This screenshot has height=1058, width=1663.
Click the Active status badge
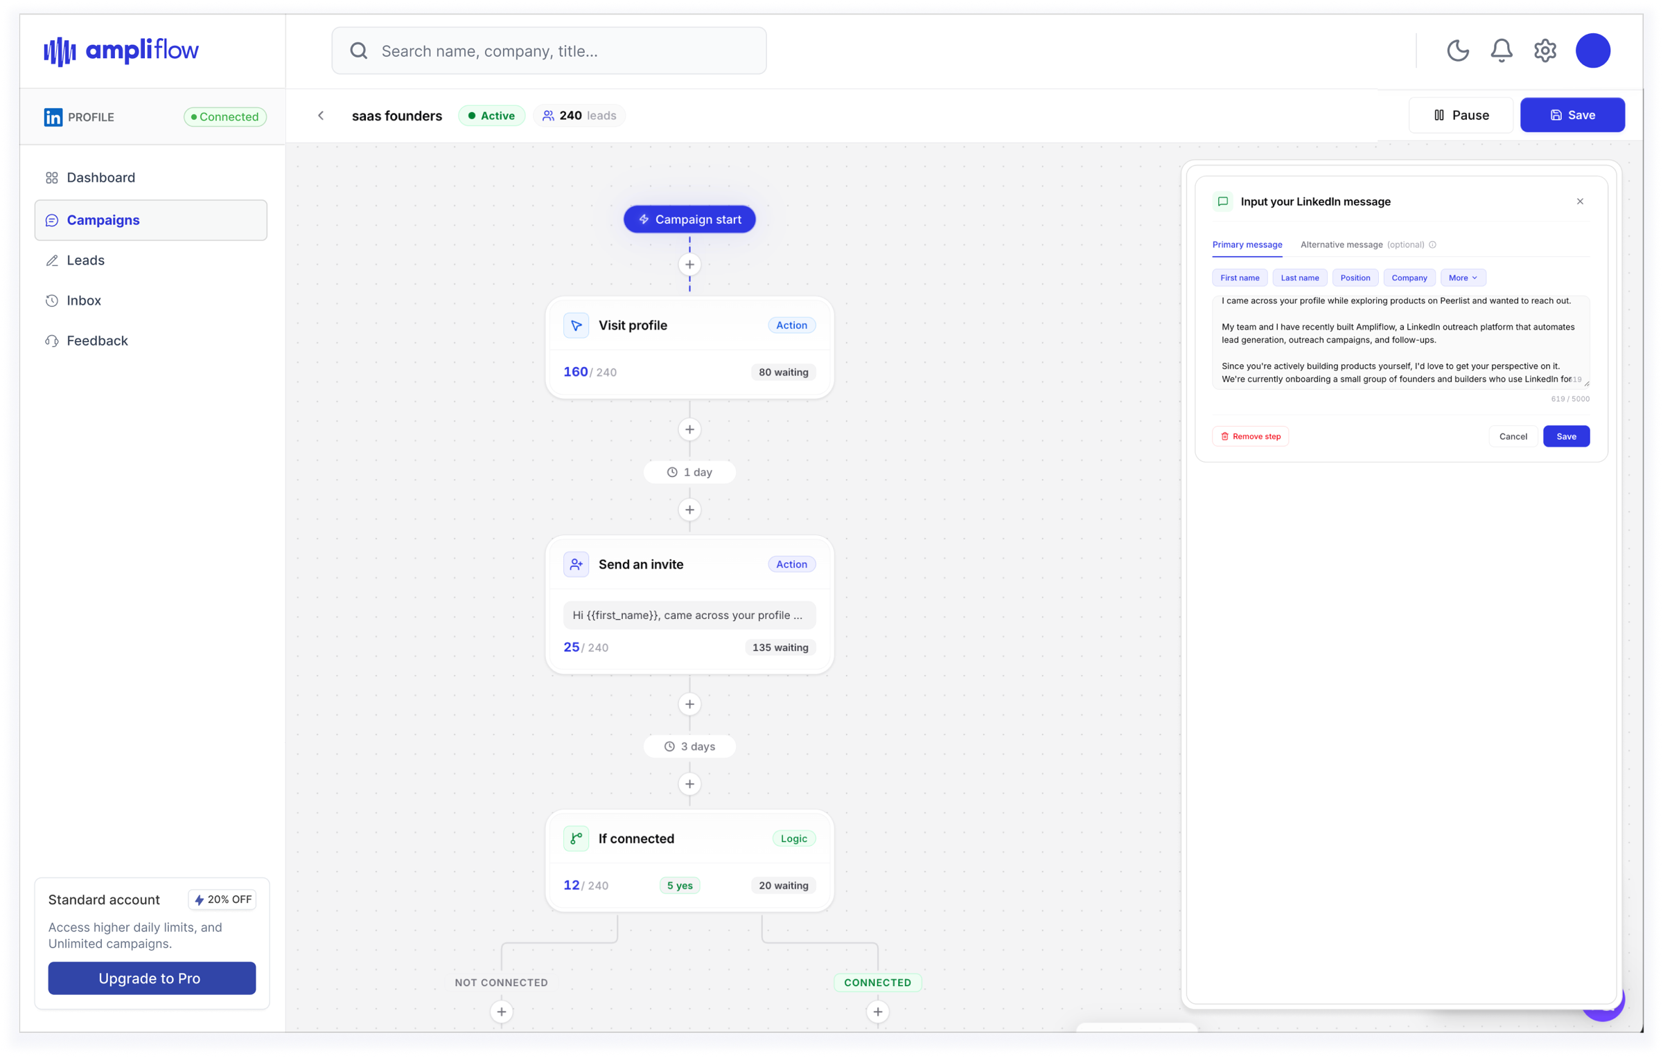[x=491, y=116]
